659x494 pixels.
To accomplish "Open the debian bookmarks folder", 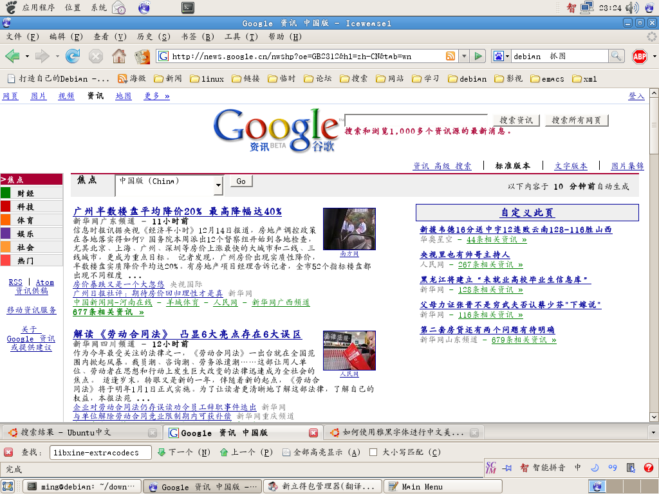I will point(467,78).
